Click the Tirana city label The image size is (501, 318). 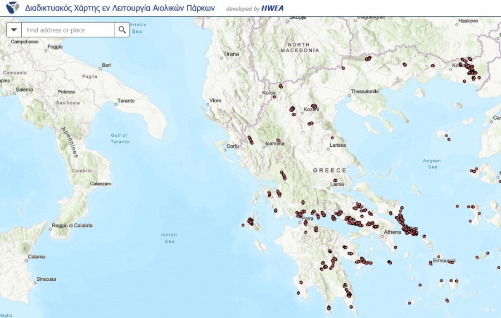[230, 54]
